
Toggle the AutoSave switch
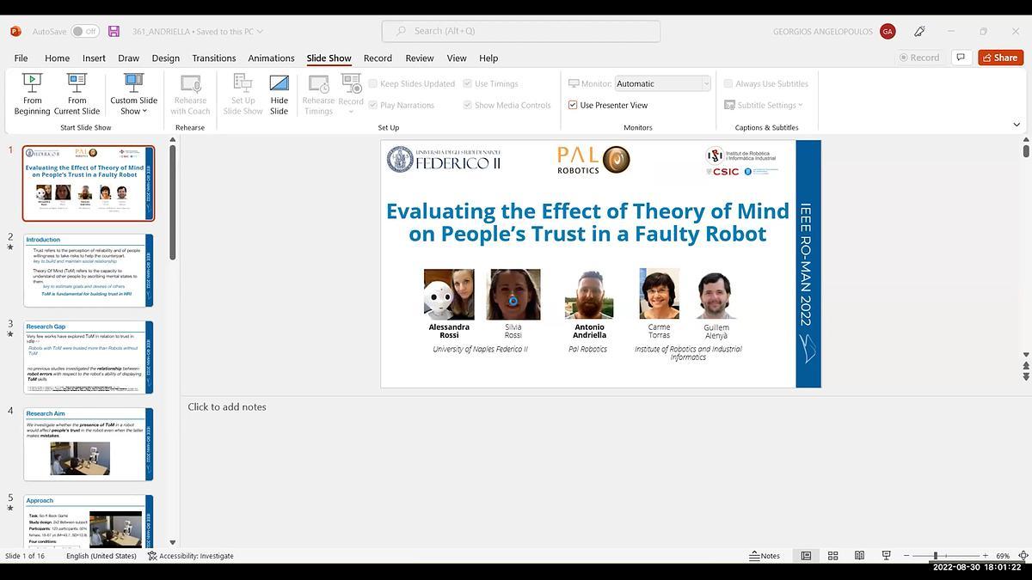[85, 31]
